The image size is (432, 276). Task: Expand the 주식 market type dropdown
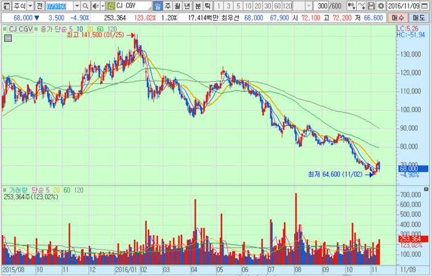(29, 6)
